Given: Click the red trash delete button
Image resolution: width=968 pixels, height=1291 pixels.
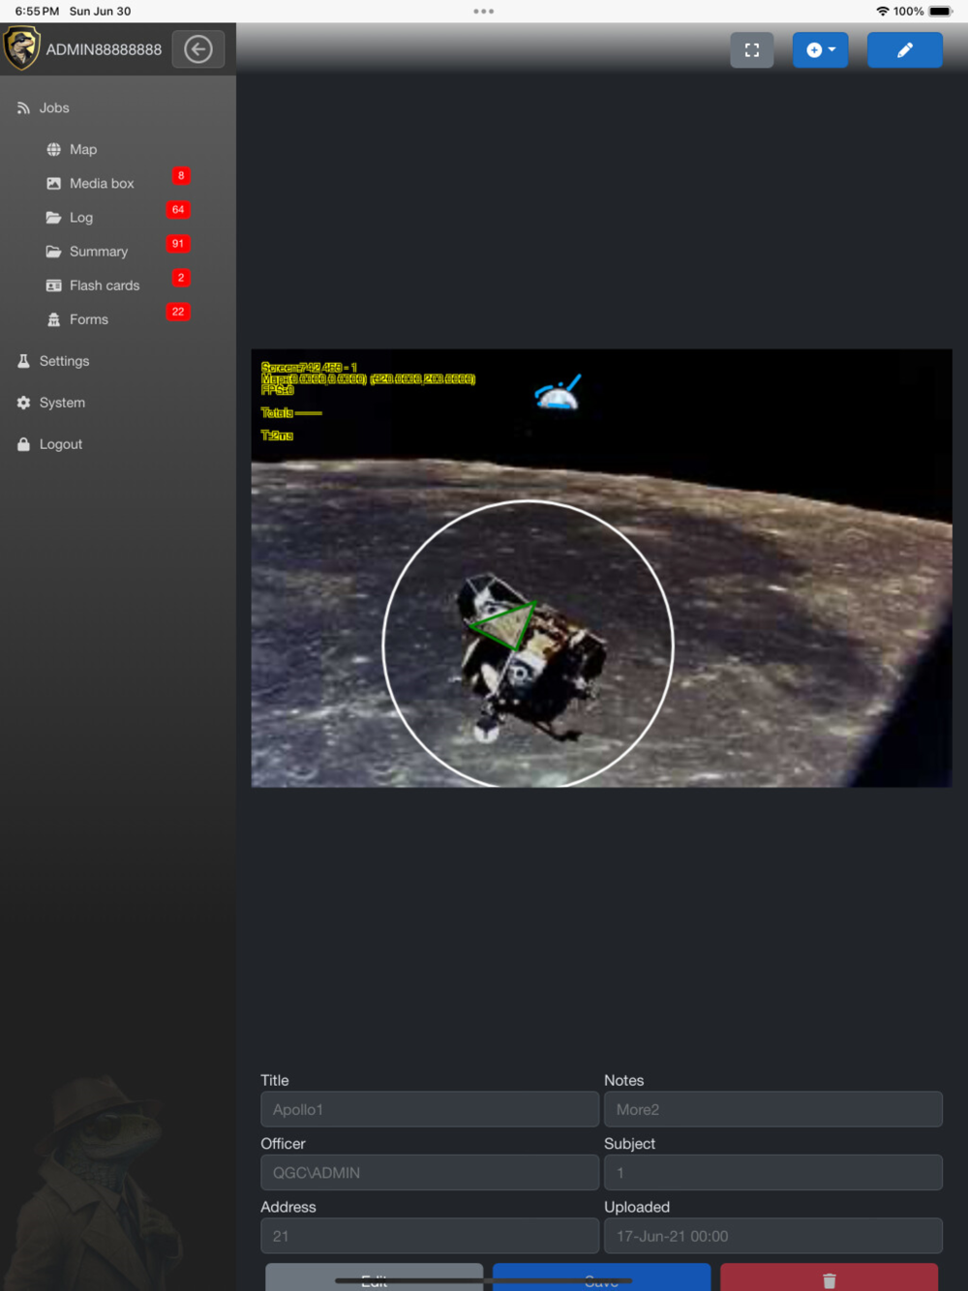Looking at the screenshot, I should 829,1277.
